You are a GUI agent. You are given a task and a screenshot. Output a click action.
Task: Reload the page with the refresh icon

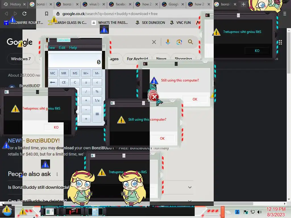[24, 14]
